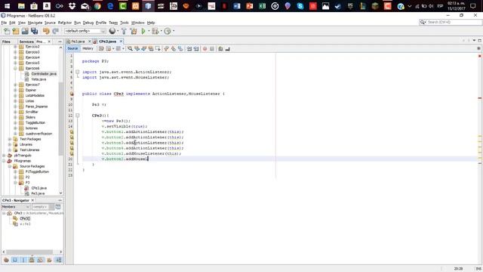Select the CPe3() constructor in Navigator

(25, 218)
